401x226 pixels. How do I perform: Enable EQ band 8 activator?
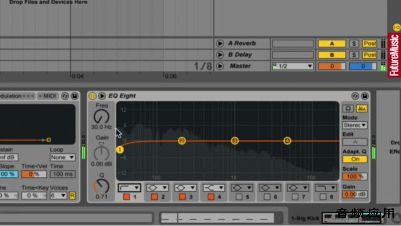pyautogui.click(x=323, y=197)
